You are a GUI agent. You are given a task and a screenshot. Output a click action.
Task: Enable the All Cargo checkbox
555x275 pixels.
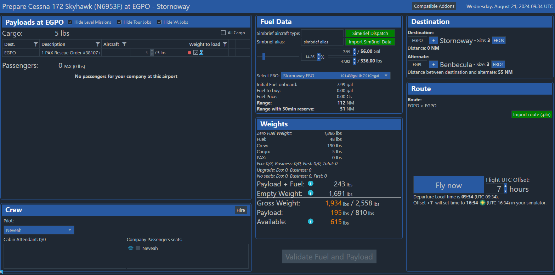point(223,33)
